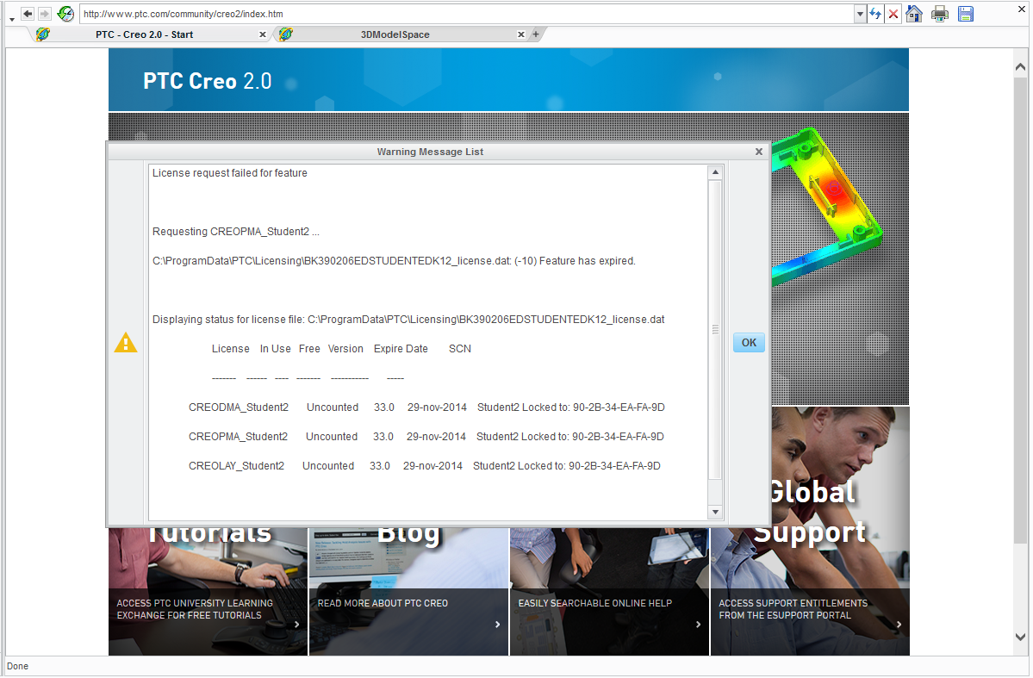The height and width of the screenshot is (678, 1033).
Task: Click the message list scroll down arrow
Action: click(715, 513)
